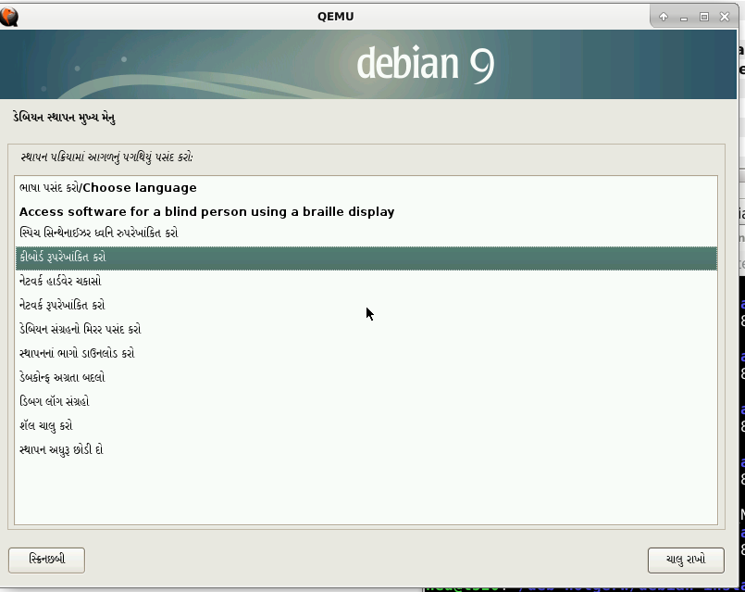
Task: Select highlighted keyboard entry 'કીબોર્ડ રુપરેખાંકિત કરો'
Action: (x=366, y=258)
